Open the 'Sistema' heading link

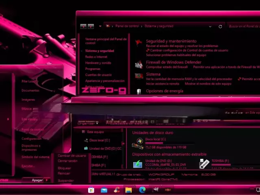153,74
